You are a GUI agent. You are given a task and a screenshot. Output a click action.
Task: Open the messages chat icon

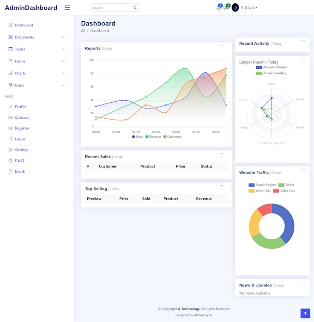226,7
